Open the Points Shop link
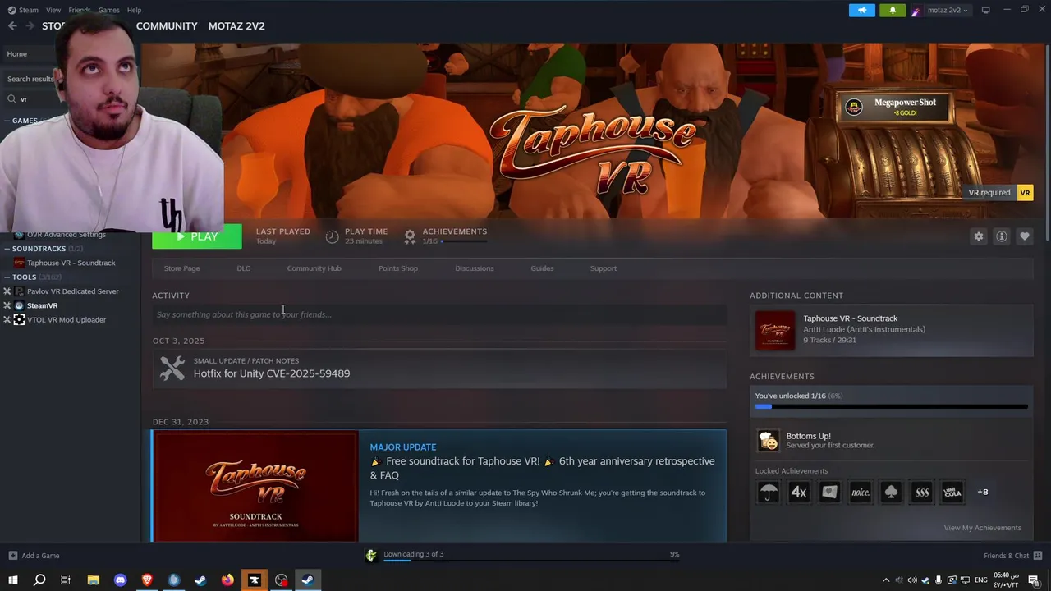Viewport: 1051px width, 591px height. (x=398, y=268)
